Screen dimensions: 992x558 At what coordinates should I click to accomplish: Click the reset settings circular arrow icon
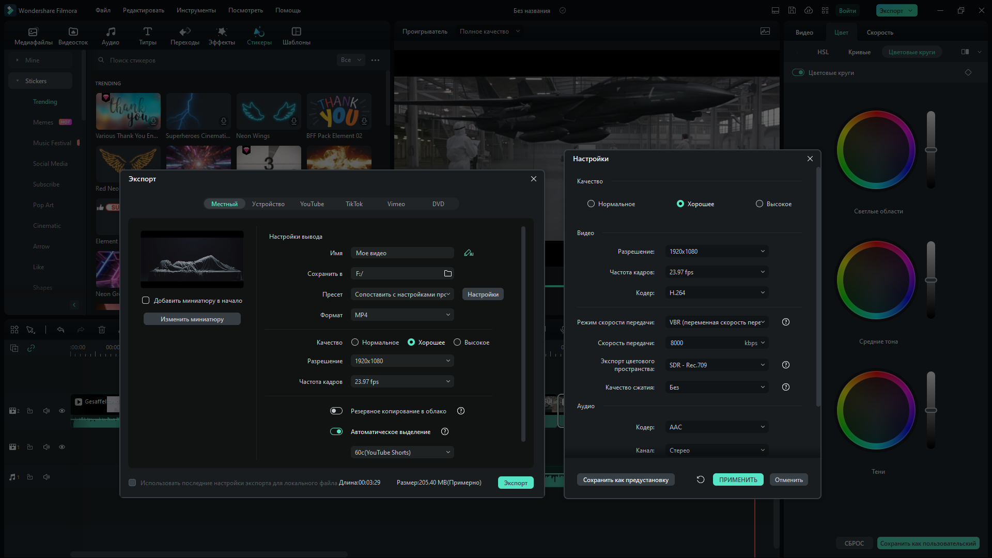[x=701, y=479]
